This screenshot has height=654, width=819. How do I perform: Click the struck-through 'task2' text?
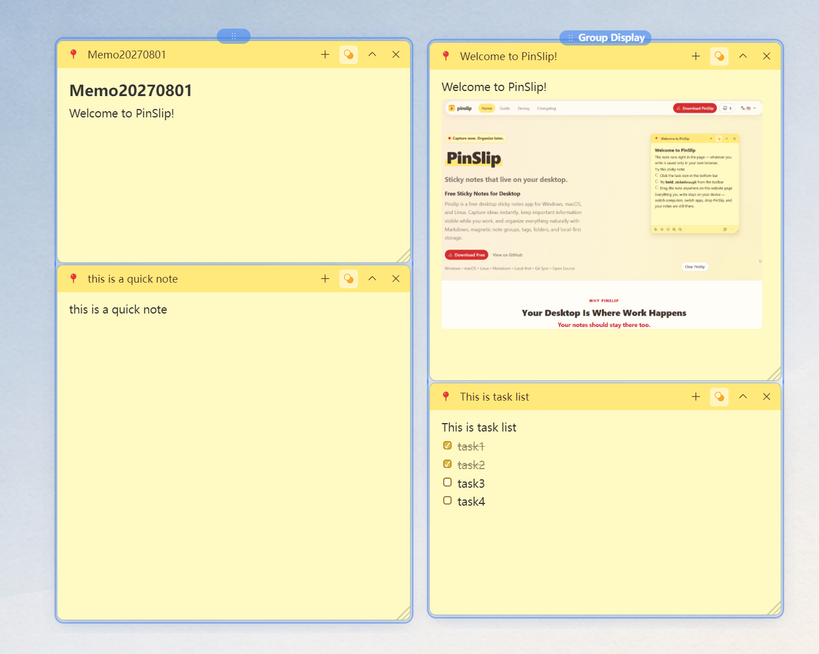[471, 465]
